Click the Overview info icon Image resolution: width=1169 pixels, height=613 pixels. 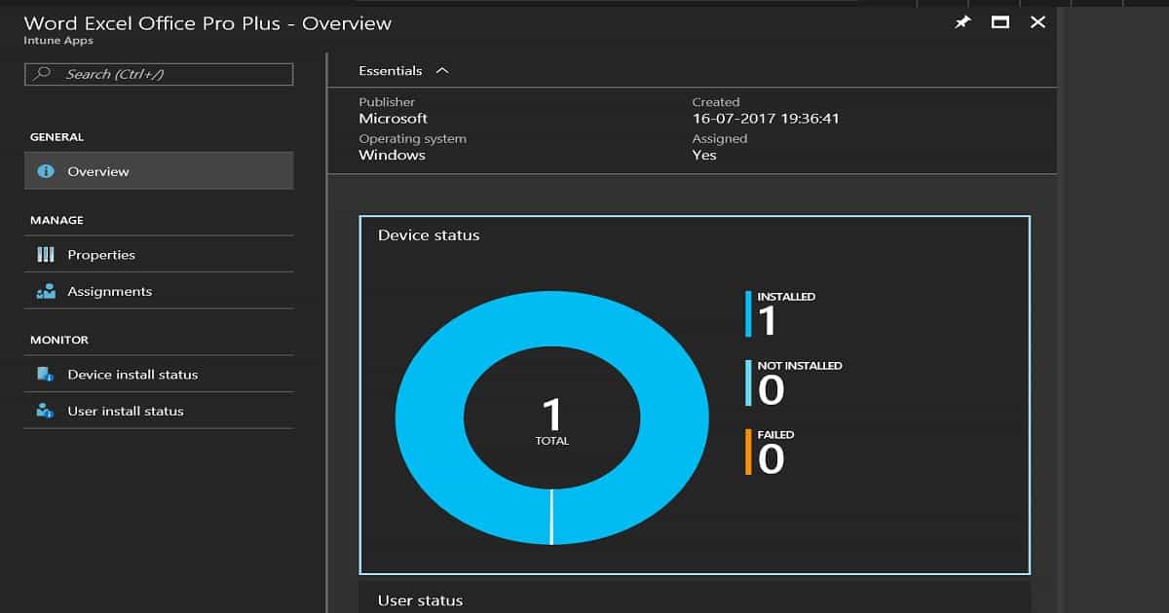click(x=45, y=171)
